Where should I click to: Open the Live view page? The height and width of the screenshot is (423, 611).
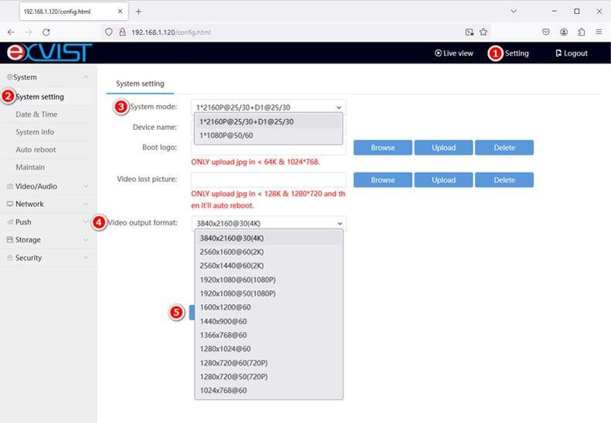(454, 53)
